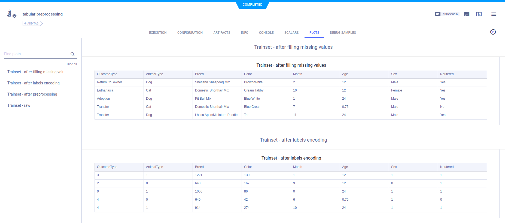Viewport: 505px width, 223px height.
Task: Click the experiment task type icon
Action: (12, 14)
